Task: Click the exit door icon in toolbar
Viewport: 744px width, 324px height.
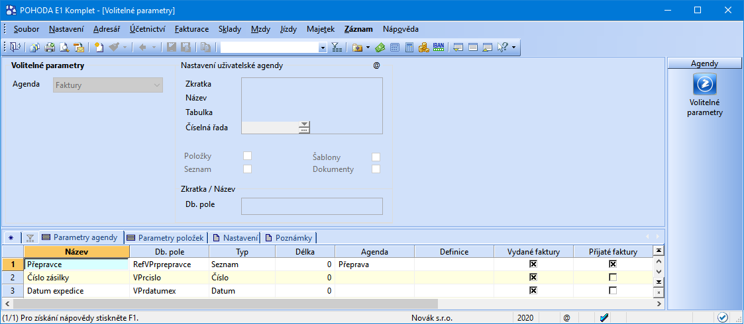Action: pos(14,47)
